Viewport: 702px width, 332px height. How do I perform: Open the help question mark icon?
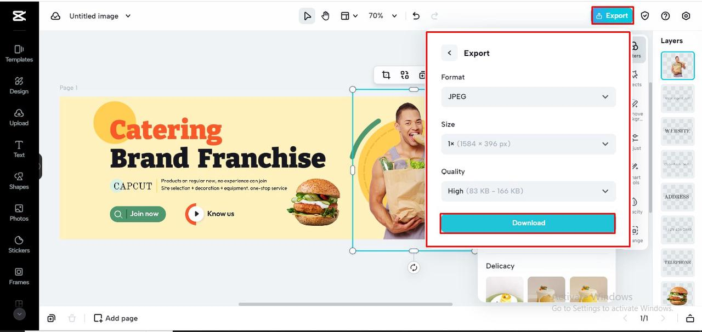(665, 16)
